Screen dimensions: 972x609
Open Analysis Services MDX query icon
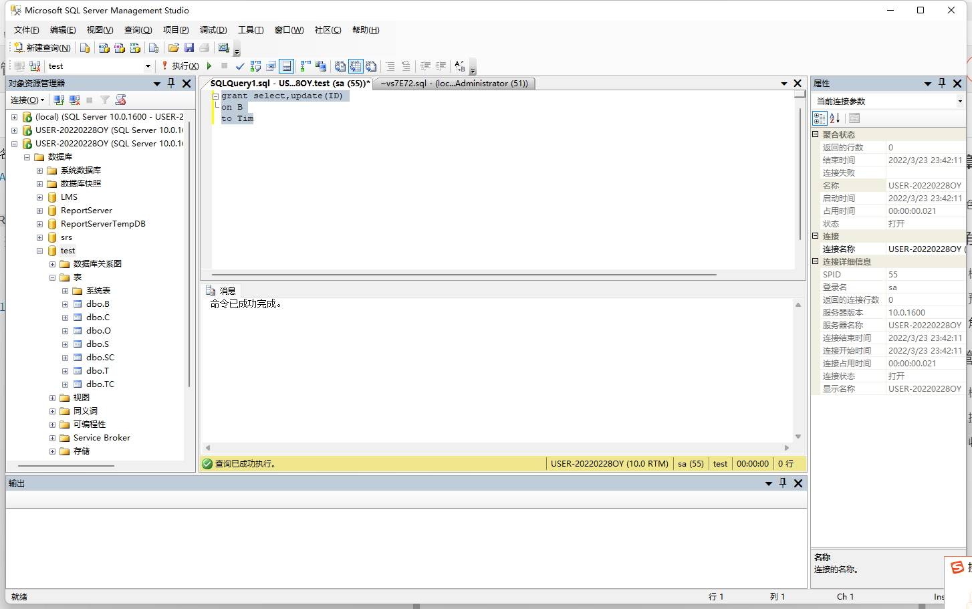point(104,47)
